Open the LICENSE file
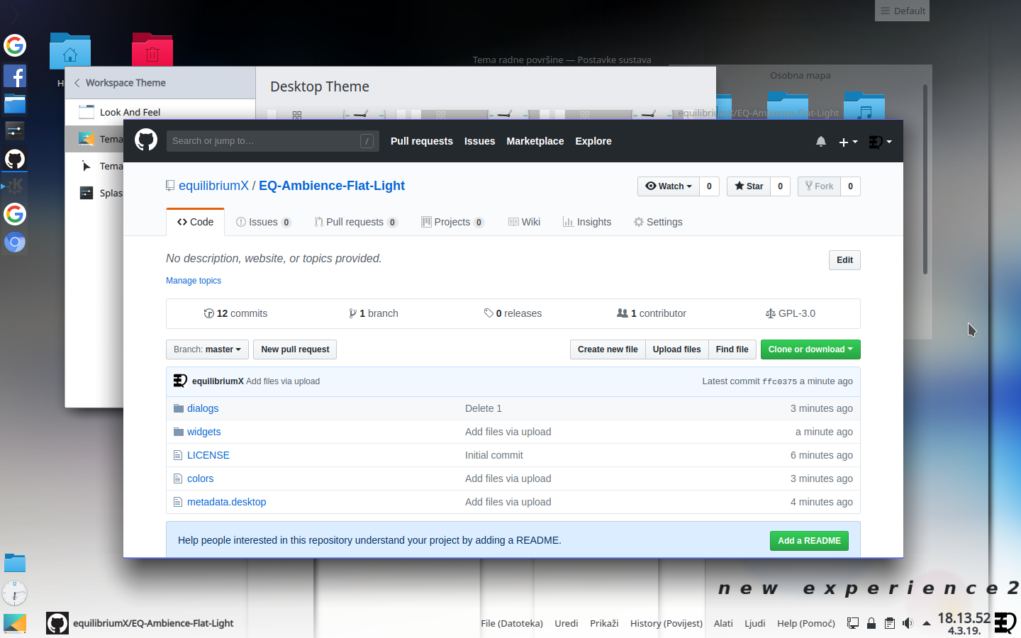Viewport: 1021px width, 638px height. pyautogui.click(x=208, y=455)
